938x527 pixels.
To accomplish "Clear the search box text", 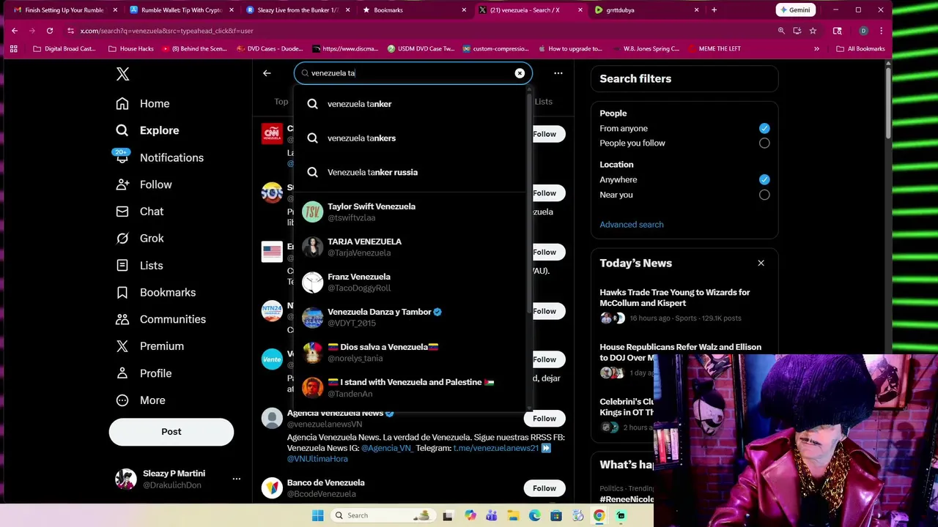I will coord(520,73).
